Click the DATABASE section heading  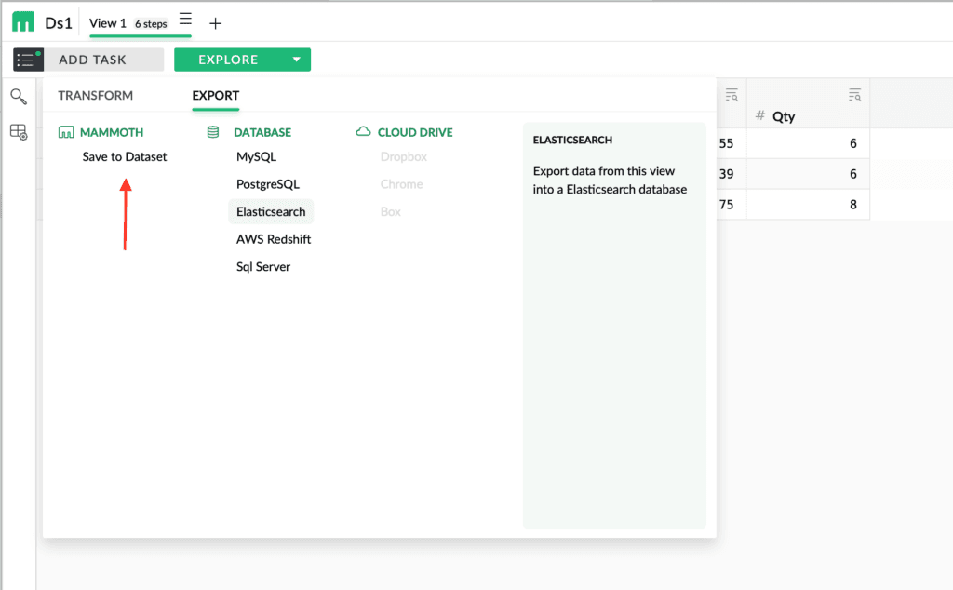(x=262, y=132)
